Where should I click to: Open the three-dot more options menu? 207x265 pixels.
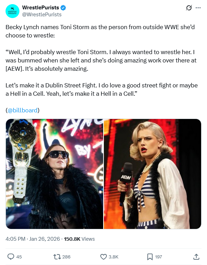(x=198, y=8)
